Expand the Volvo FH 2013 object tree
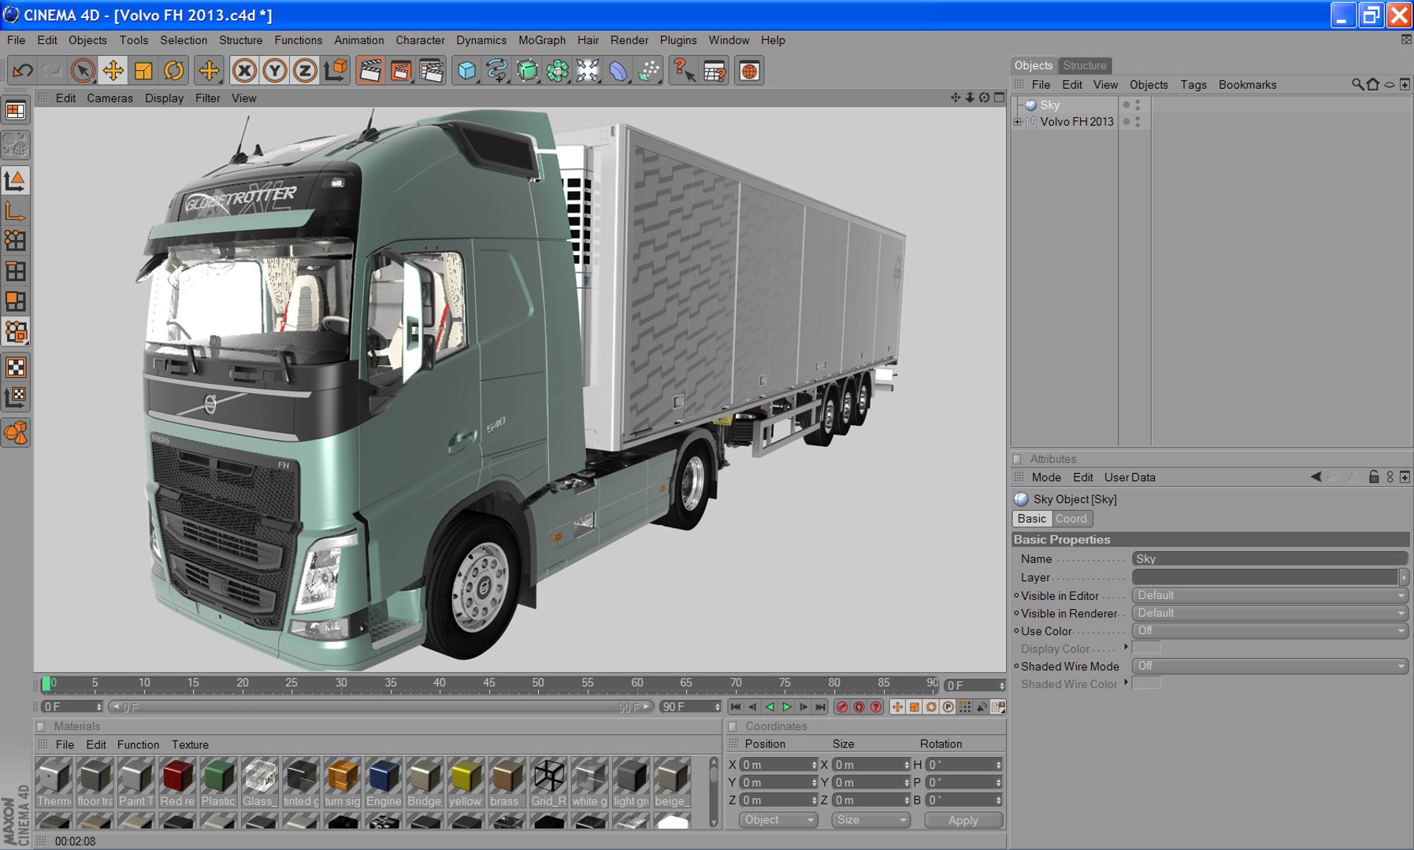The image size is (1414, 850). 1018,122
